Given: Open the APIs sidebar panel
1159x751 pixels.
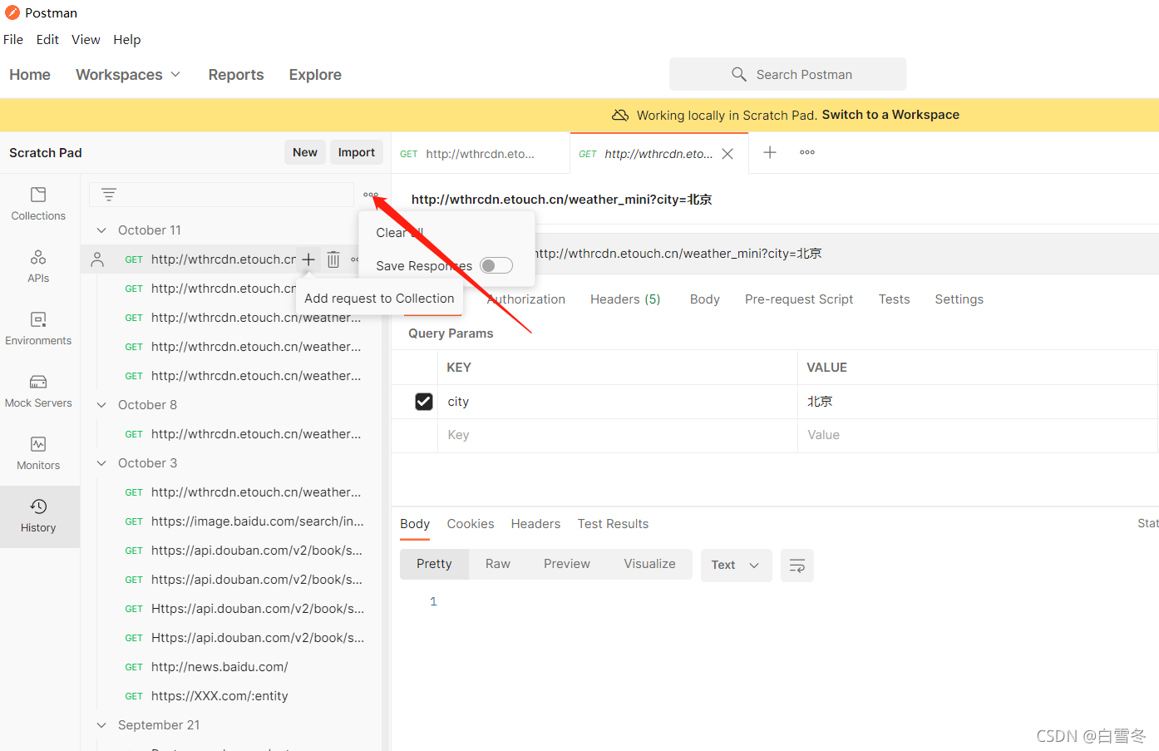Looking at the screenshot, I should [38, 266].
